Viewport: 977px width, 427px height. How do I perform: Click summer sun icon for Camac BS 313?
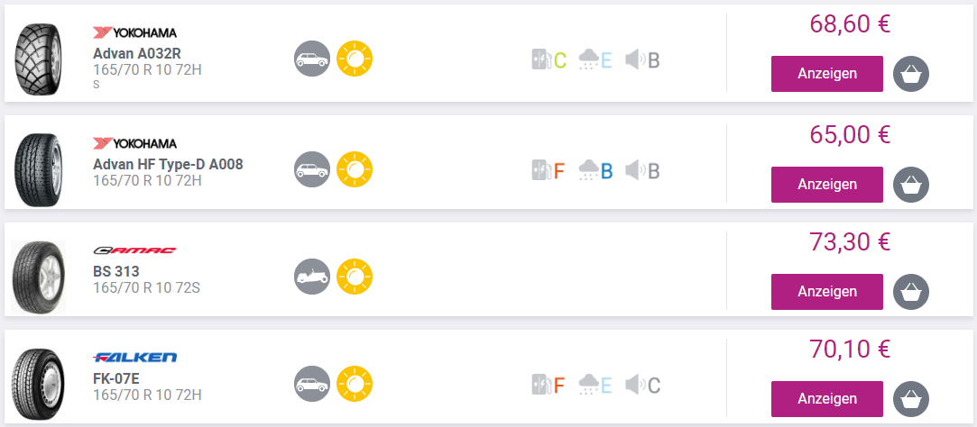tap(355, 277)
